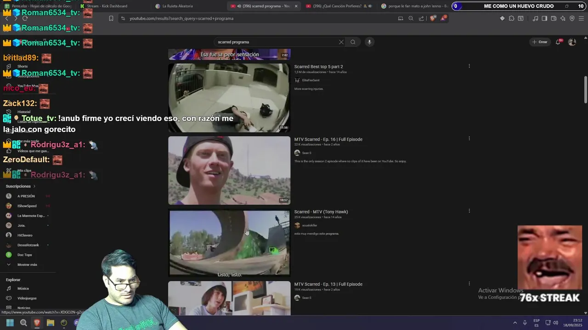Image resolution: width=588 pixels, height=330 pixels.
Task: Open the browser wallet icon
Action: click(x=554, y=18)
